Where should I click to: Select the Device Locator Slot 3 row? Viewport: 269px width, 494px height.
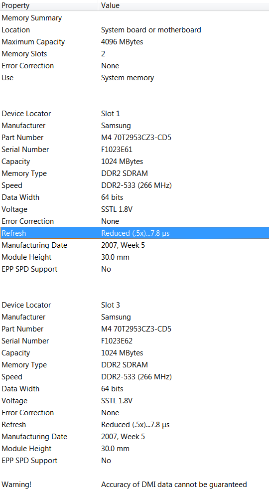click(x=134, y=305)
